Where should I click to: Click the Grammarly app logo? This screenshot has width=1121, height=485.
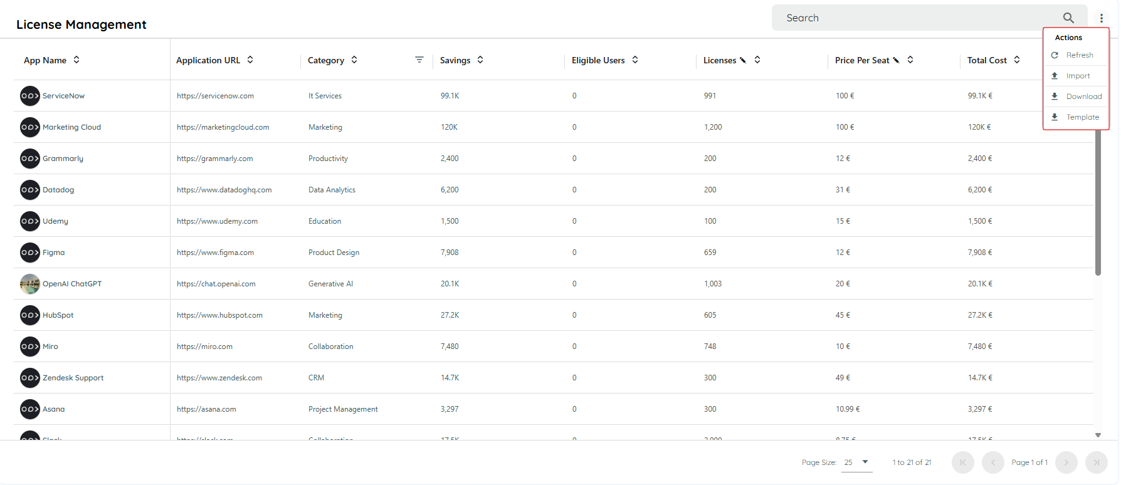click(x=30, y=159)
